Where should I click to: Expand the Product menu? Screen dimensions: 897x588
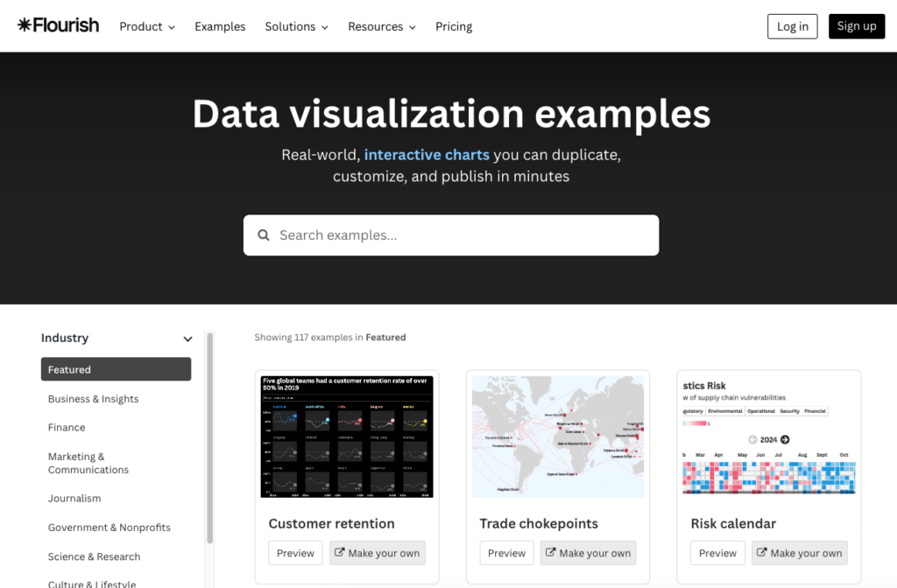(147, 26)
